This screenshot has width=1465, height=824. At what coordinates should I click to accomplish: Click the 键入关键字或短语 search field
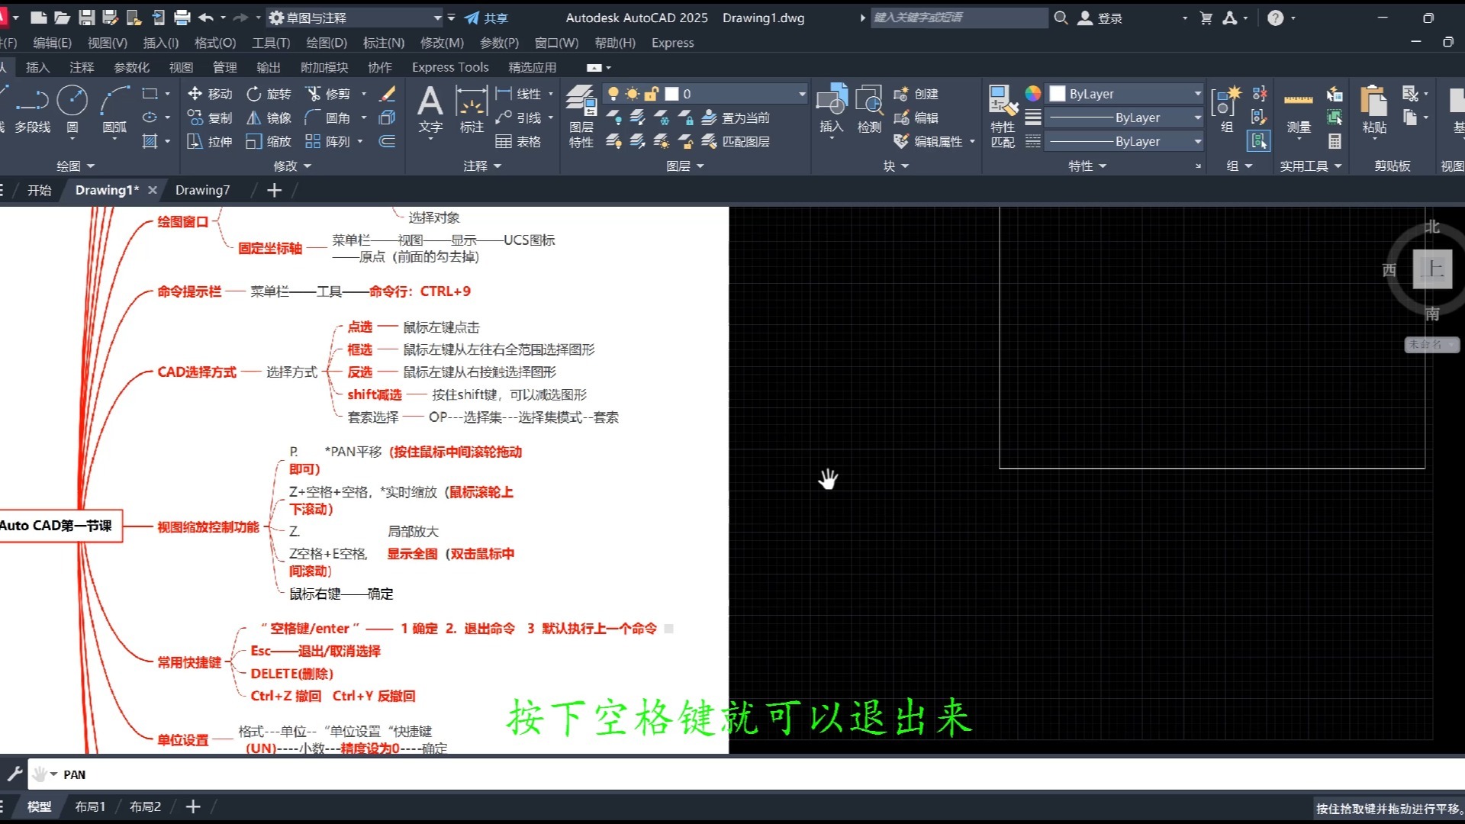[x=958, y=17]
